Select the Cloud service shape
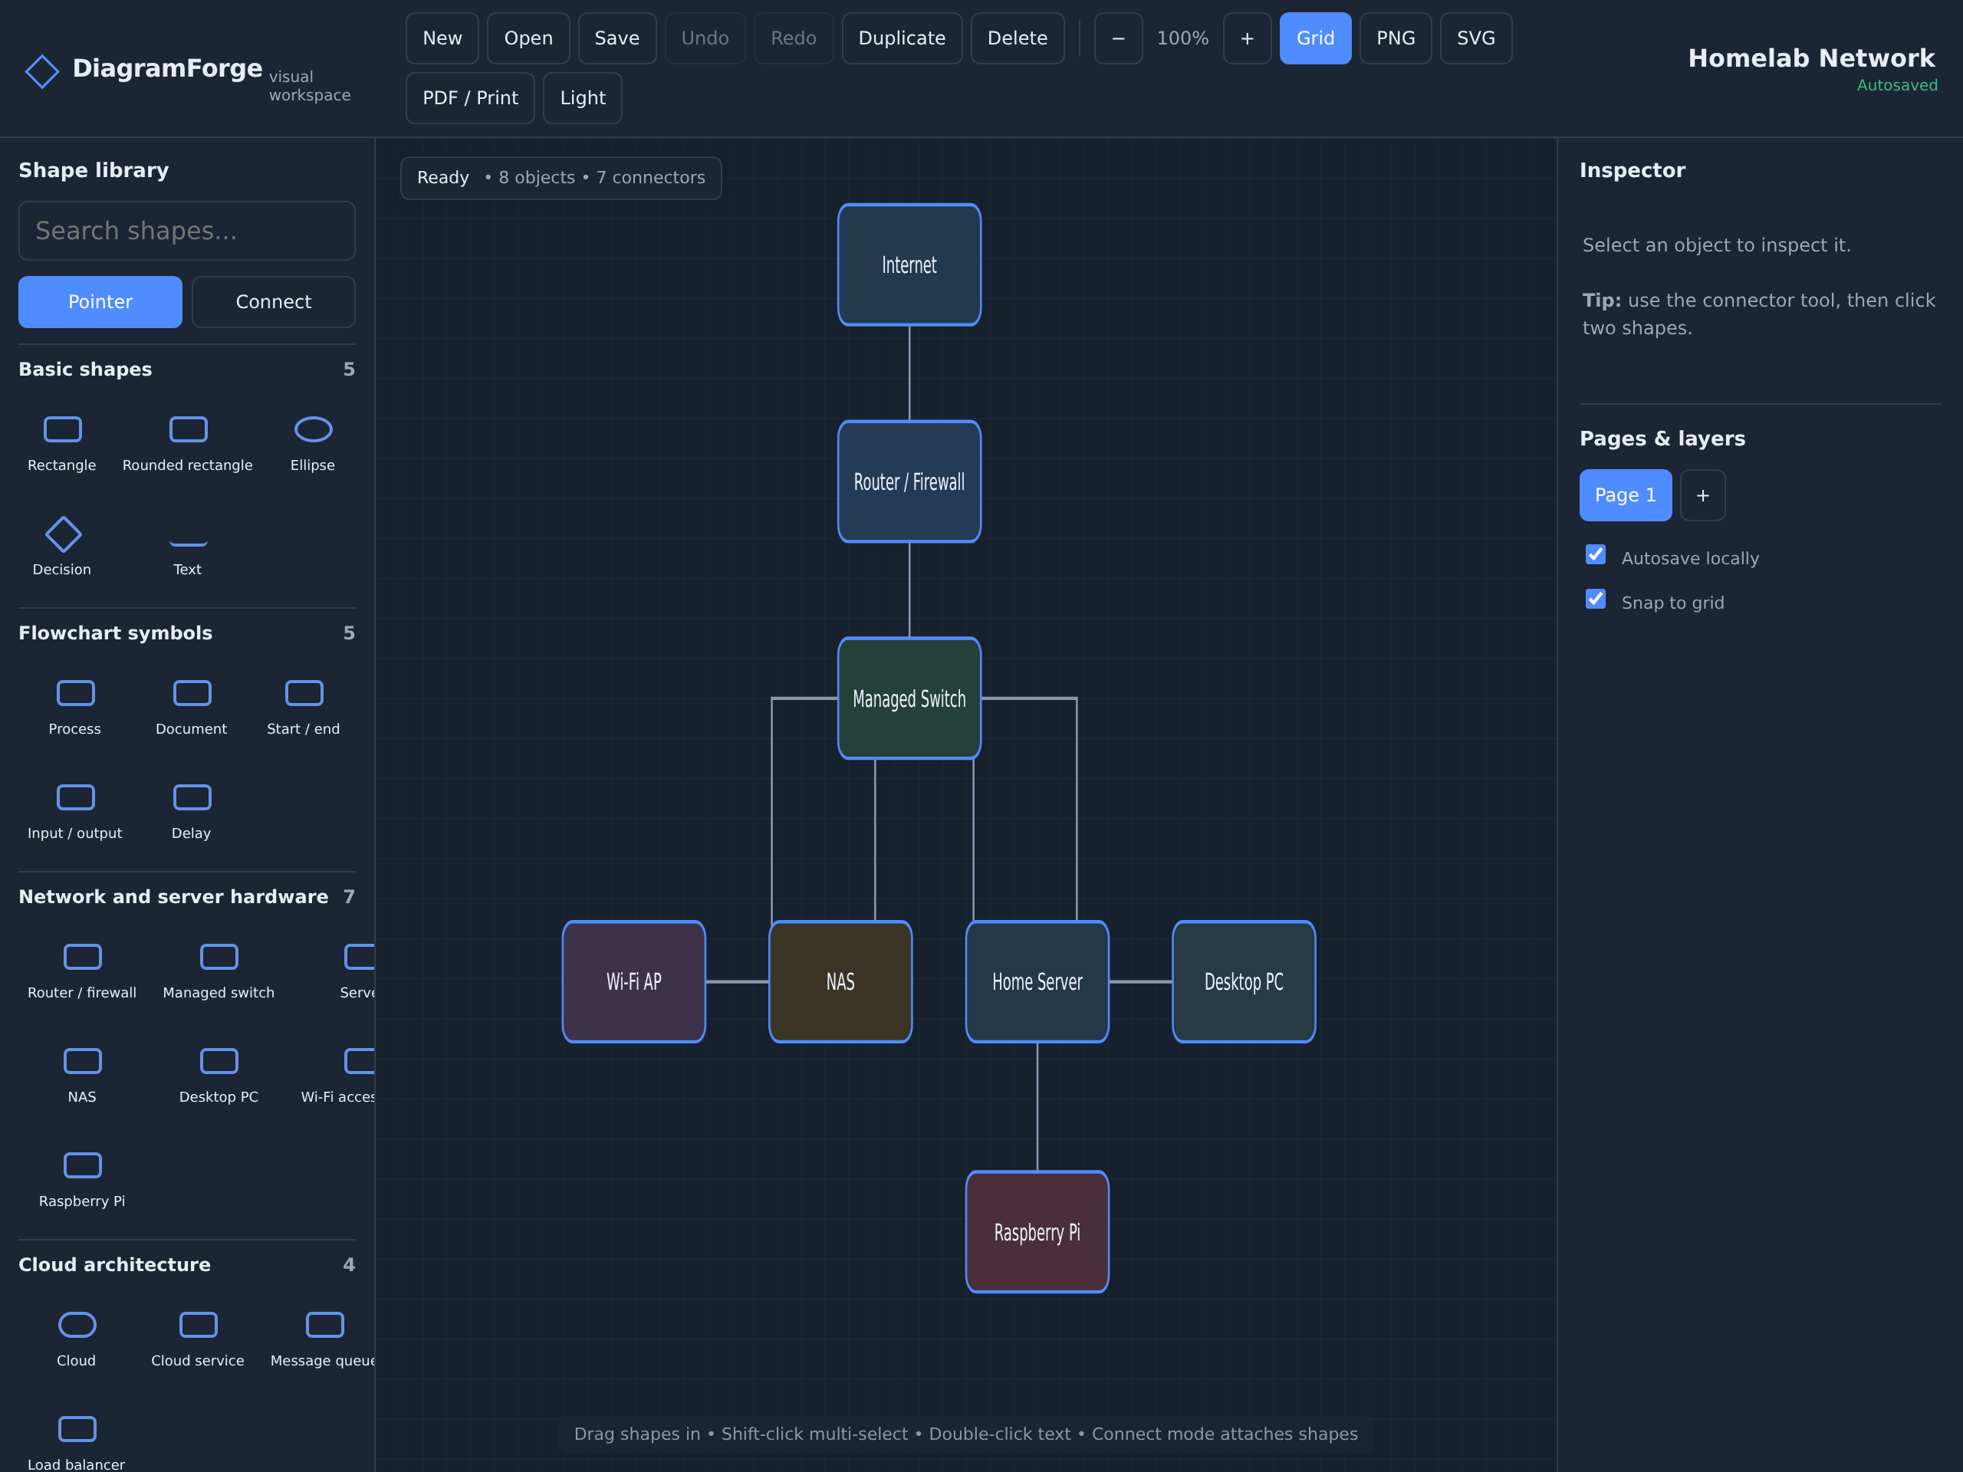Image resolution: width=1963 pixels, height=1472 pixels. point(198,1325)
